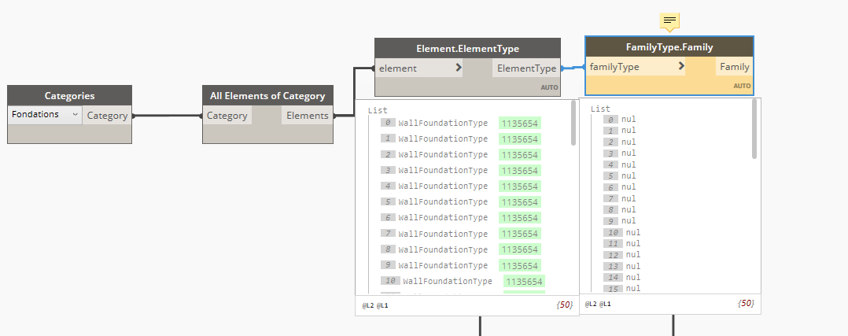Select the FamilyType.Family node header
Screen dimensions: 848x336
tap(669, 47)
